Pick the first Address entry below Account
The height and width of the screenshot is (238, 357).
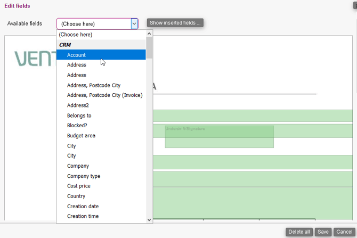101,65
